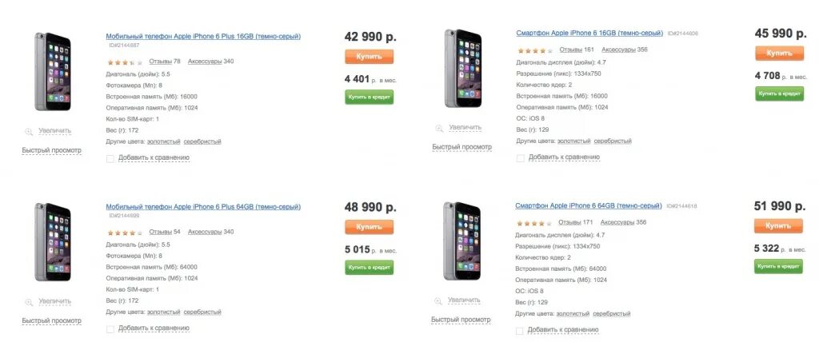Check compare box for iPhone 6 Plus 64GB
Screen dimensions: 819x342
coord(110,328)
